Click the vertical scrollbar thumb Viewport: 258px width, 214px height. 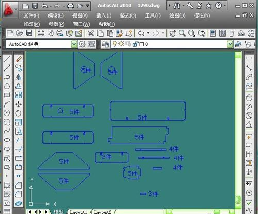click(x=238, y=200)
